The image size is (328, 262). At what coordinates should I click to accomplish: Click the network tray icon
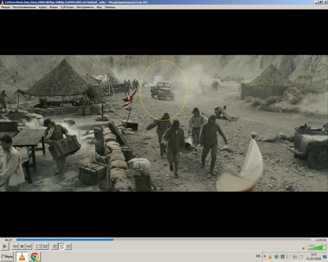tap(295, 256)
